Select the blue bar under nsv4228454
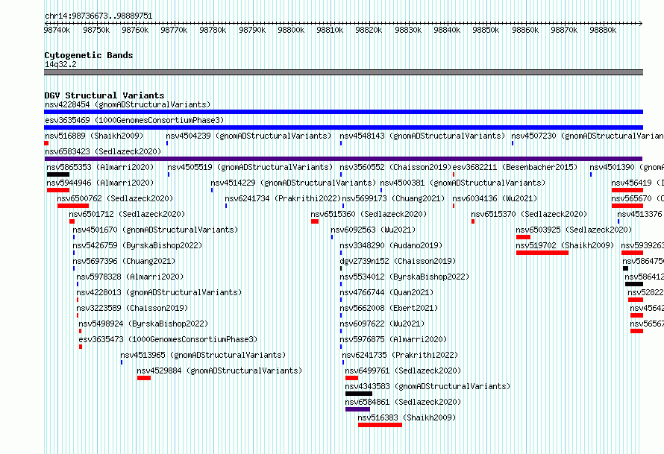Image resolution: width=664 pixels, height=454 pixels. pyautogui.click(x=343, y=112)
